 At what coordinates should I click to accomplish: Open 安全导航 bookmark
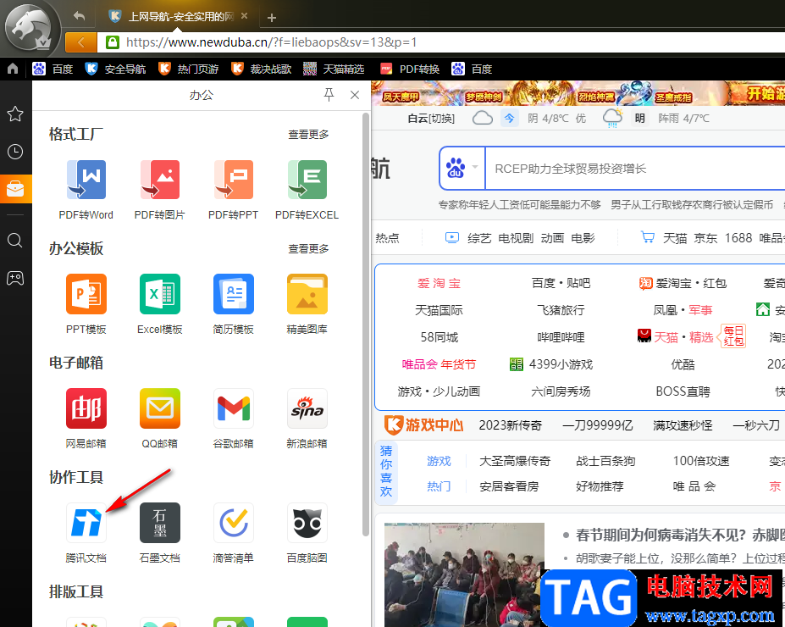(116, 69)
